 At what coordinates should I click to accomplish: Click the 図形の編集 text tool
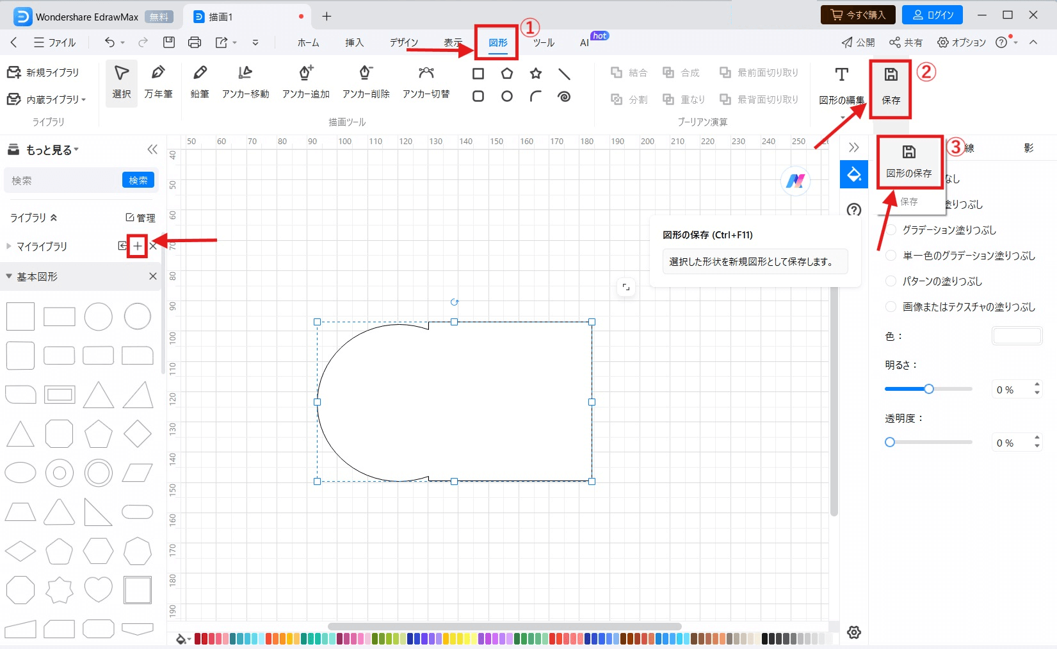pyautogui.click(x=842, y=85)
